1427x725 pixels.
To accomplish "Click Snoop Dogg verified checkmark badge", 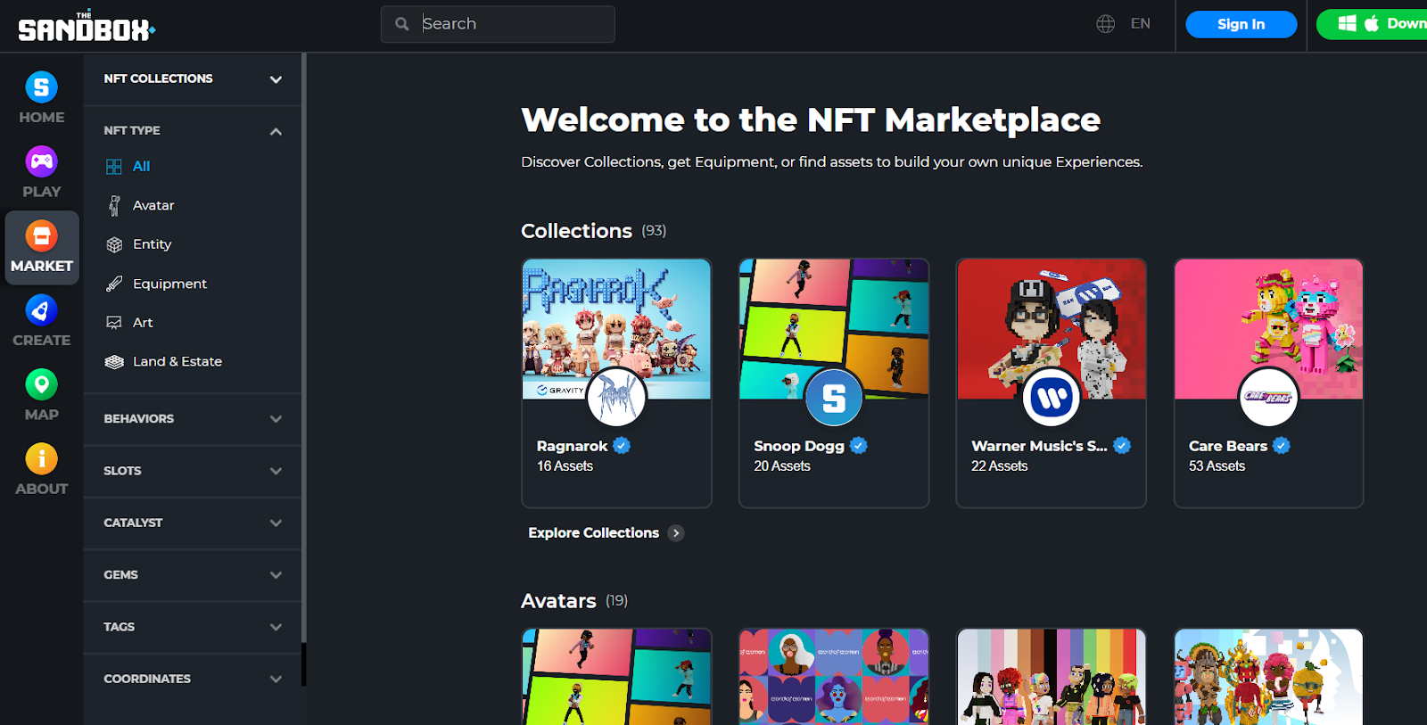I will click(859, 446).
